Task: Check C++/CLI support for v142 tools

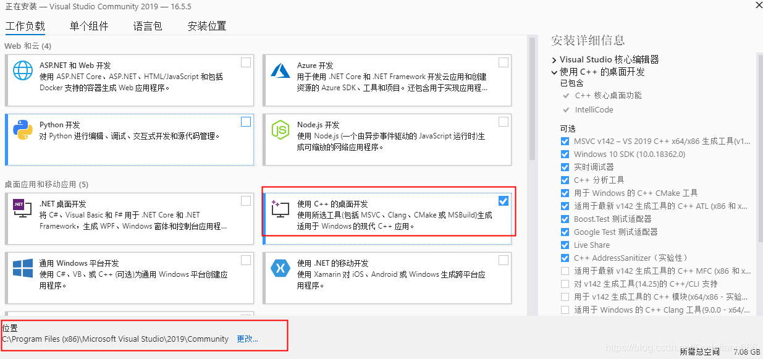Action: click(x=565, y=284)
